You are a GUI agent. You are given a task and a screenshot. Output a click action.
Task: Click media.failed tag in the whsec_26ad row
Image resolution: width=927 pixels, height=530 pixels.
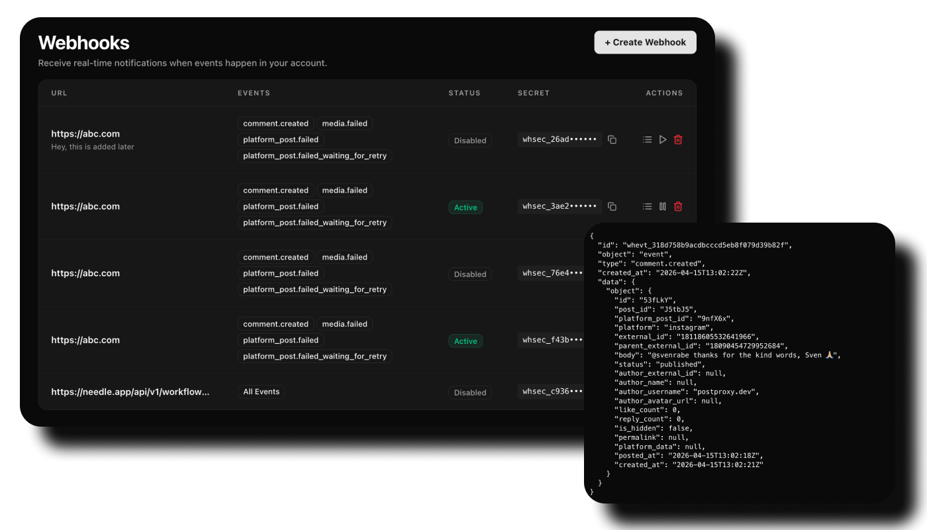click(x=345, y=123)
